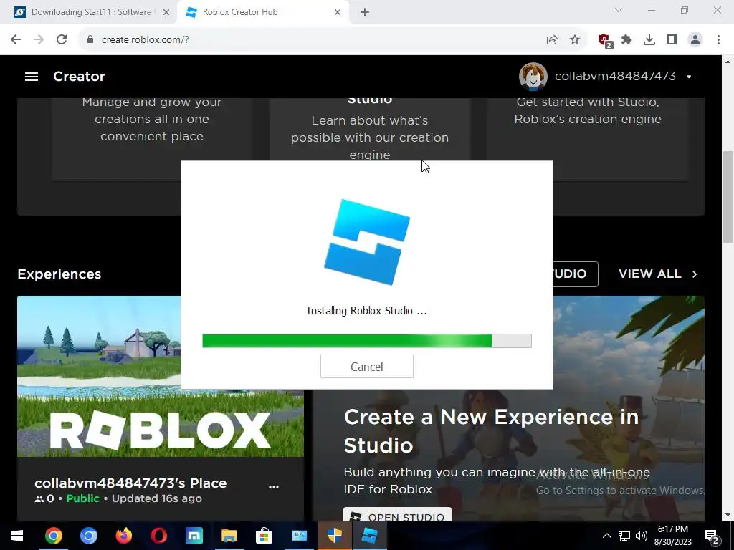
Task: Go forward to the next page
Action: [x=39, y=40]
